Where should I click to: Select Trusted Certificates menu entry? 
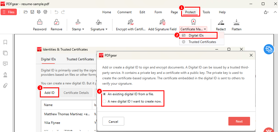pos(202,42)
